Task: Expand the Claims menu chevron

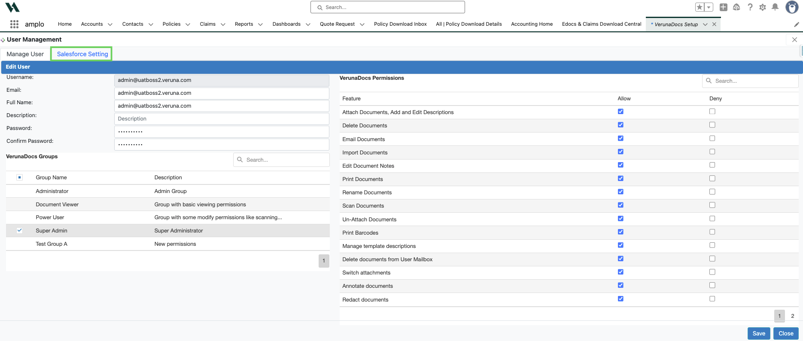Action: [223, 24]
